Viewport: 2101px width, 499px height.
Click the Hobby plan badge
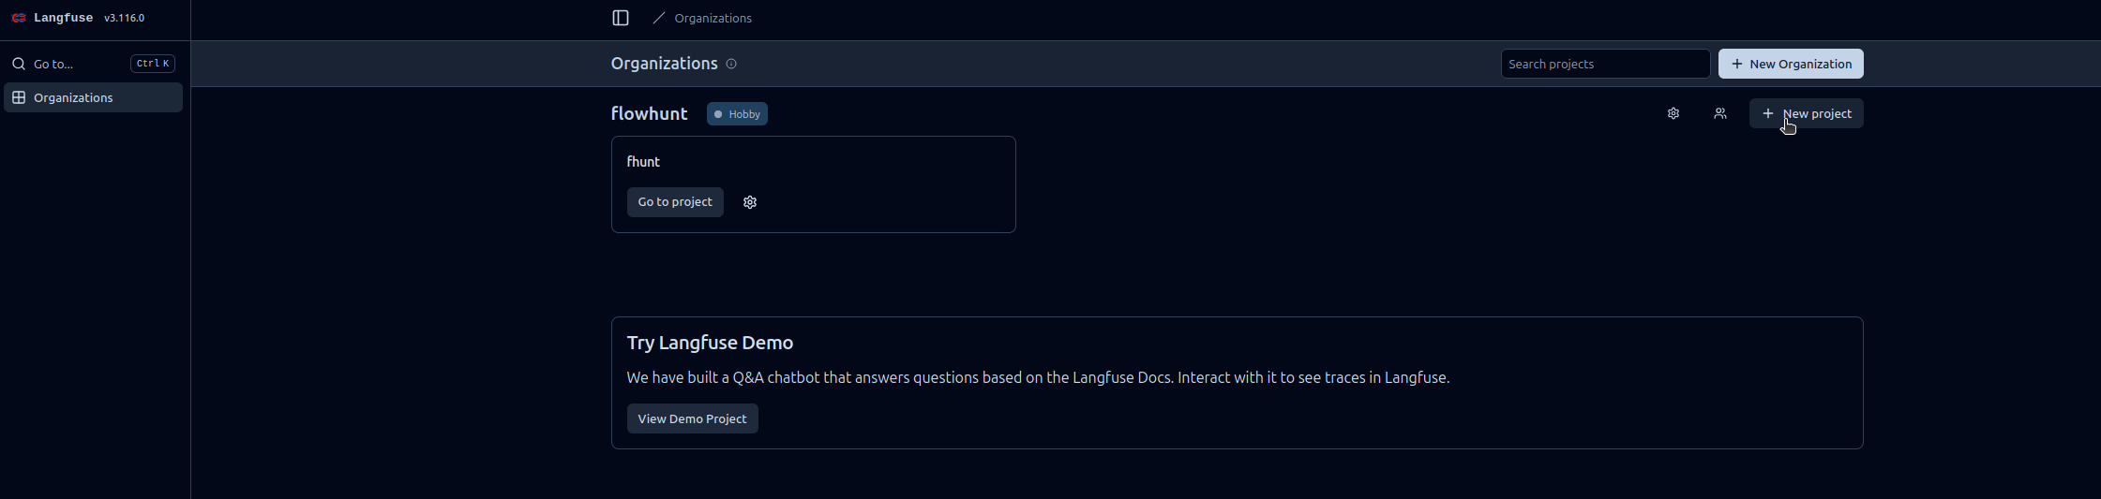click(x=737, y=114)
